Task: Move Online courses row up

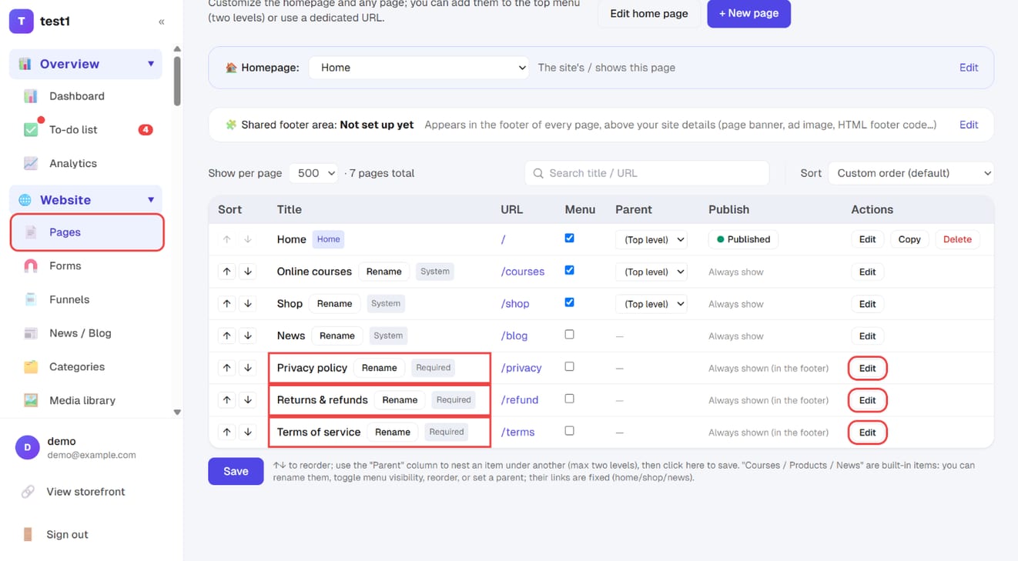Action: [x=226, y=272]
